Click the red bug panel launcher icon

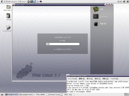(41, 1)
